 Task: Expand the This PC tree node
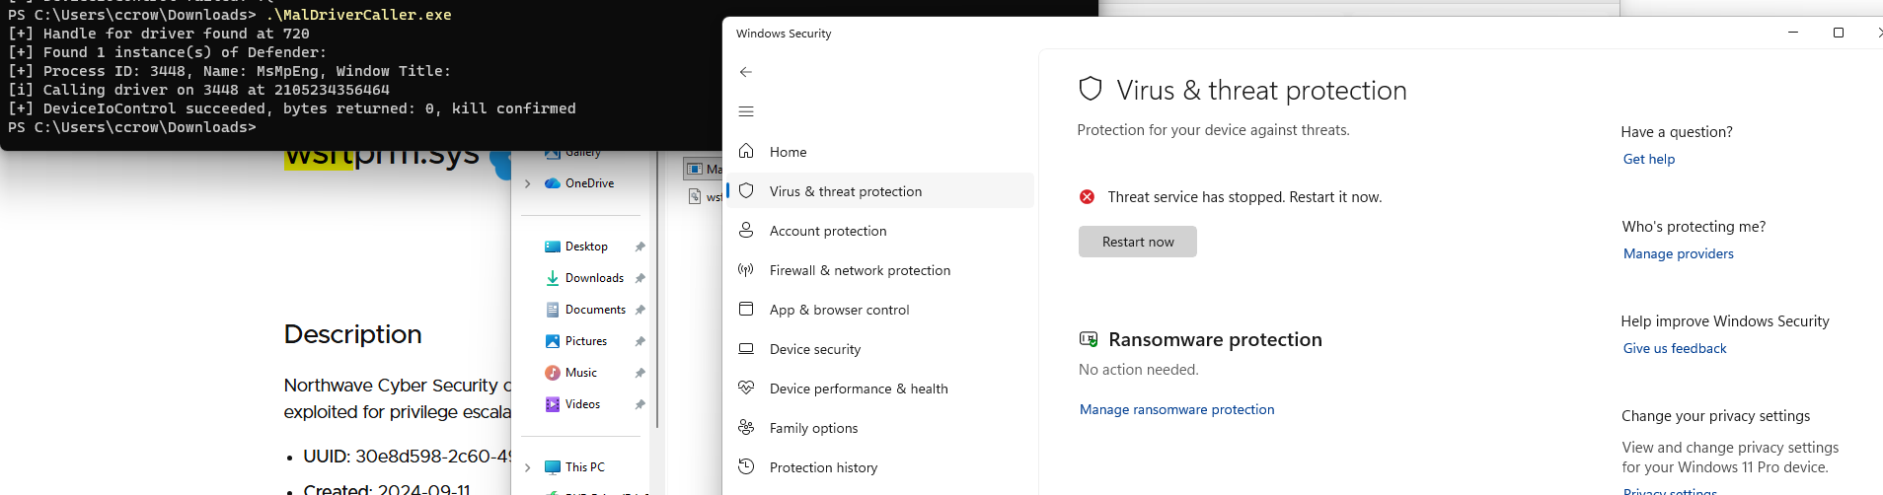pyautogui.click(x=528, y=467)
